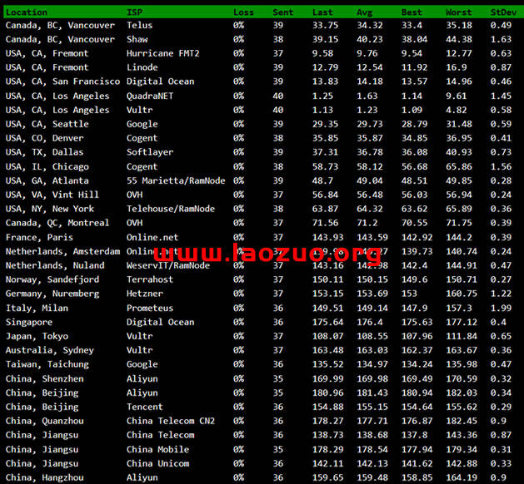Click the Avg column header
Screen dimensions: 524x484
pyautogui.click(x=364, y=12)
